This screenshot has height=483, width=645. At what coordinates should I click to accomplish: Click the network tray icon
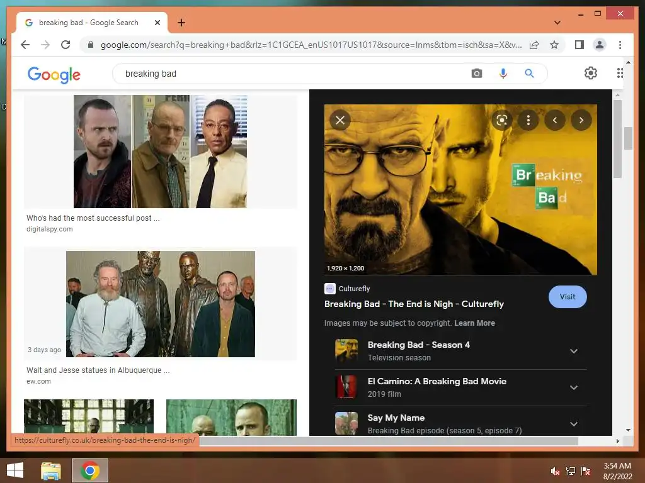coord(571,471)
